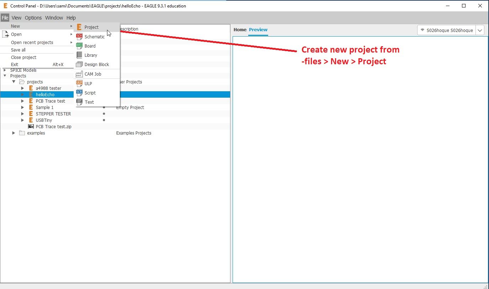Screen dimensions: 489x289
Task: Select New entry in File menu
Action: (37, 26)
